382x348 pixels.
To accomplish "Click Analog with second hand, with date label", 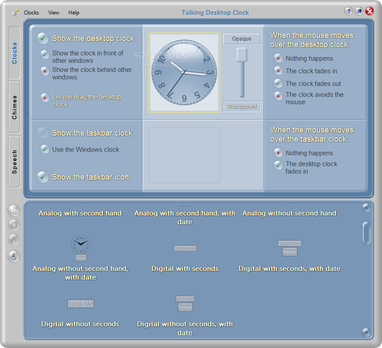I will point(185,217).
